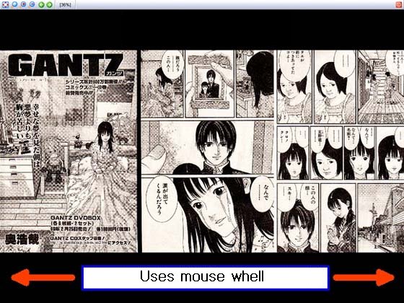Go to next page with green right arrow

(50, 4)
